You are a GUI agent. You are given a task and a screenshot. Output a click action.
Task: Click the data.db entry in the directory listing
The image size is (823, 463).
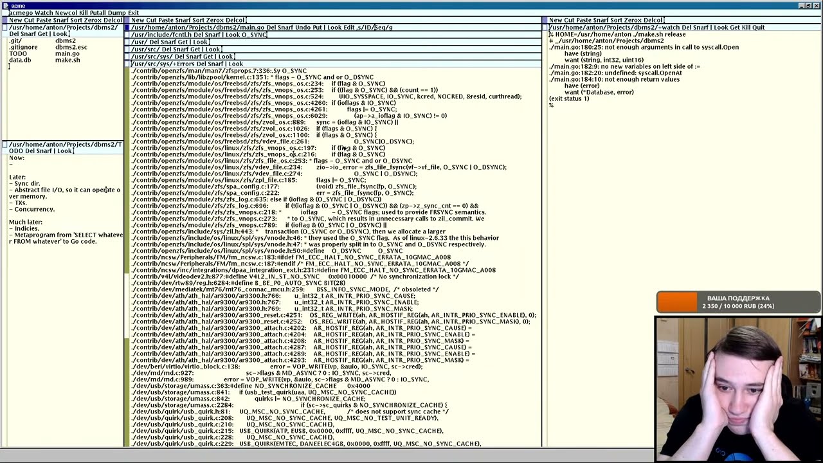(20, 60)
